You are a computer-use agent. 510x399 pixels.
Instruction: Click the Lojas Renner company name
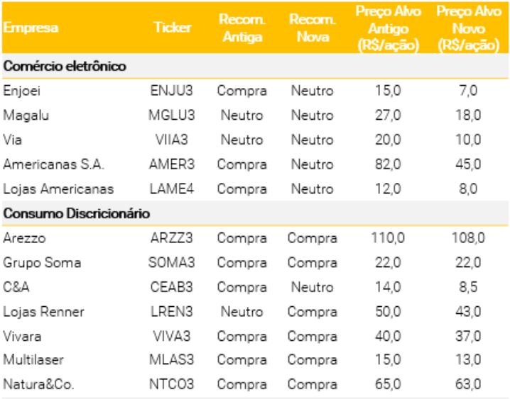tap(43, 312)
